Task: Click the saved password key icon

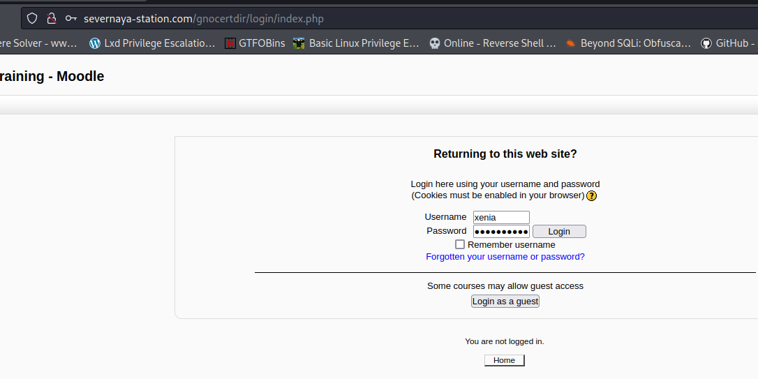Action: (x=70, y=19)
